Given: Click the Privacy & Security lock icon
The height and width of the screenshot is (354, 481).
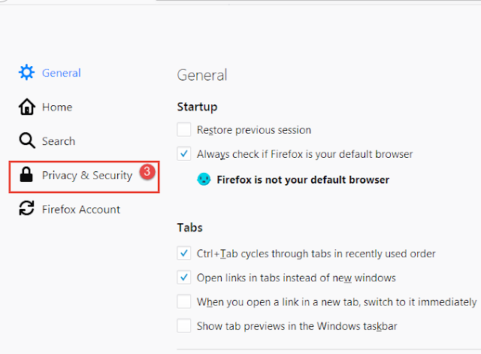Looking at the screenshot, I should point(26,174).
